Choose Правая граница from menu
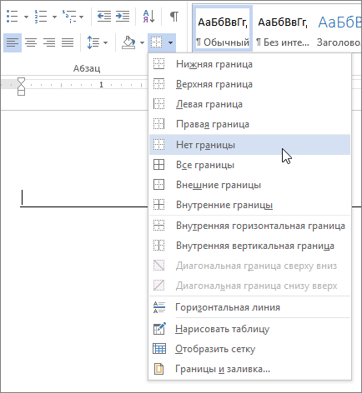This screenshot has width=362, height=393. (249, 124)
